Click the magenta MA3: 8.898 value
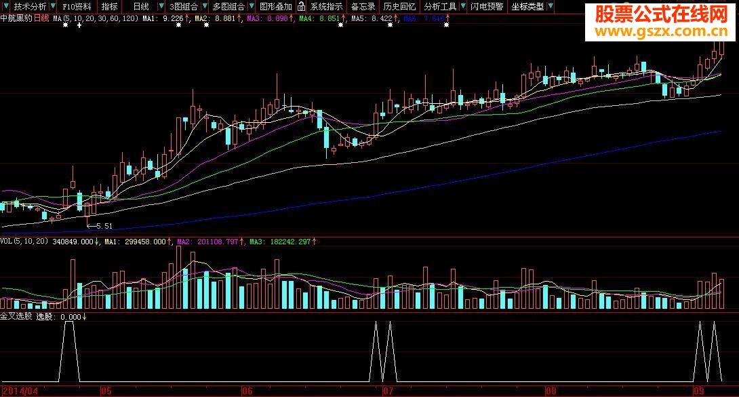739x397 pixels. point(267,18)
